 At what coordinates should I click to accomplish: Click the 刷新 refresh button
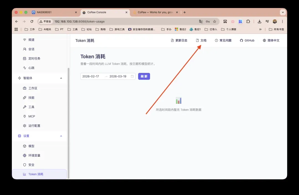144,76
